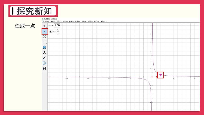Image resolution: width=204 pixels, height=115 pixels.
Task: Select the Arrow selection tool
Action: [x=44, y=26]
